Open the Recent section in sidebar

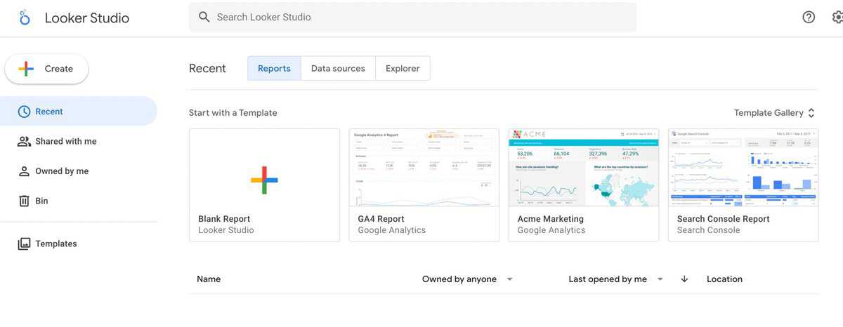tap(79, 112)
